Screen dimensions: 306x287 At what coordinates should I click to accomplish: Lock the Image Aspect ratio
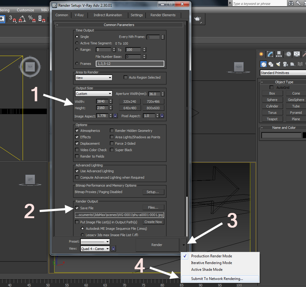tap(115, 116)
